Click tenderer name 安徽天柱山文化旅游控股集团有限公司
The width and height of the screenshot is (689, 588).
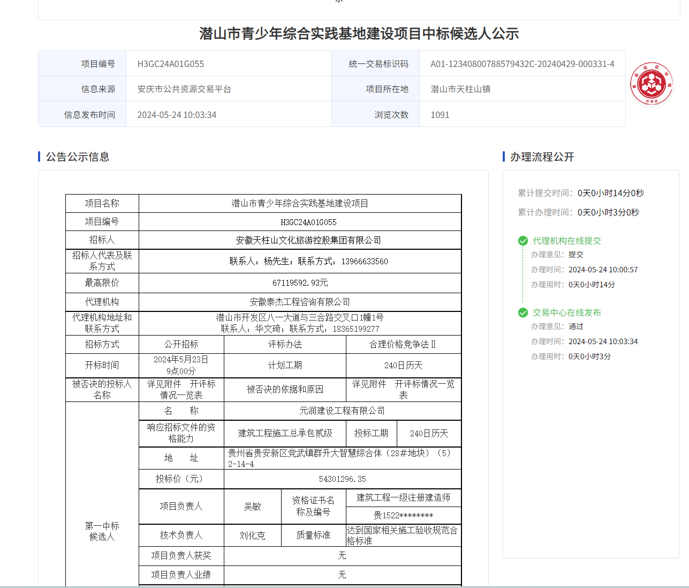click(308, 240)
